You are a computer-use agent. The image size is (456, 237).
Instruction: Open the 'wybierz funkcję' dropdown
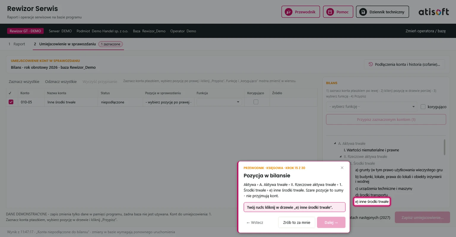[x=372, y=107]
